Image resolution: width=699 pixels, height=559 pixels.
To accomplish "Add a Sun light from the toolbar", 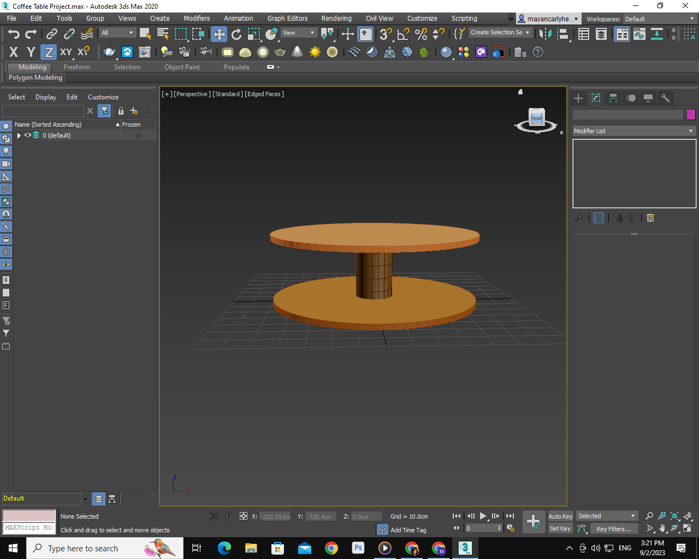I will click(315, 52).
